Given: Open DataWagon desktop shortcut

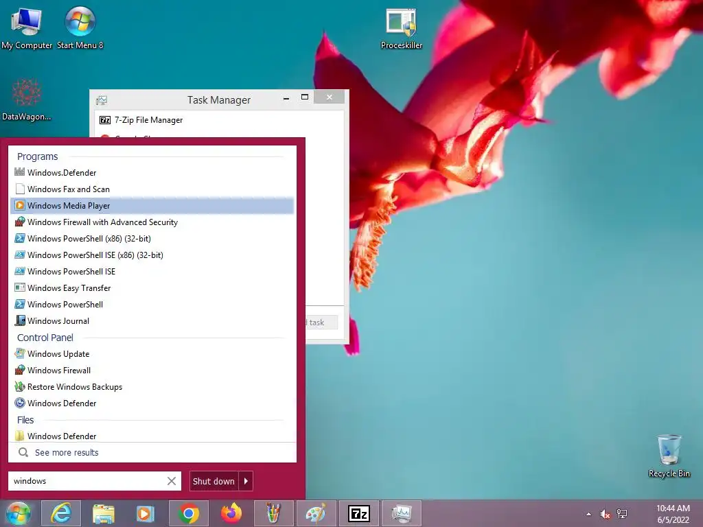Looking at the screenshot, I should point(27,99).
